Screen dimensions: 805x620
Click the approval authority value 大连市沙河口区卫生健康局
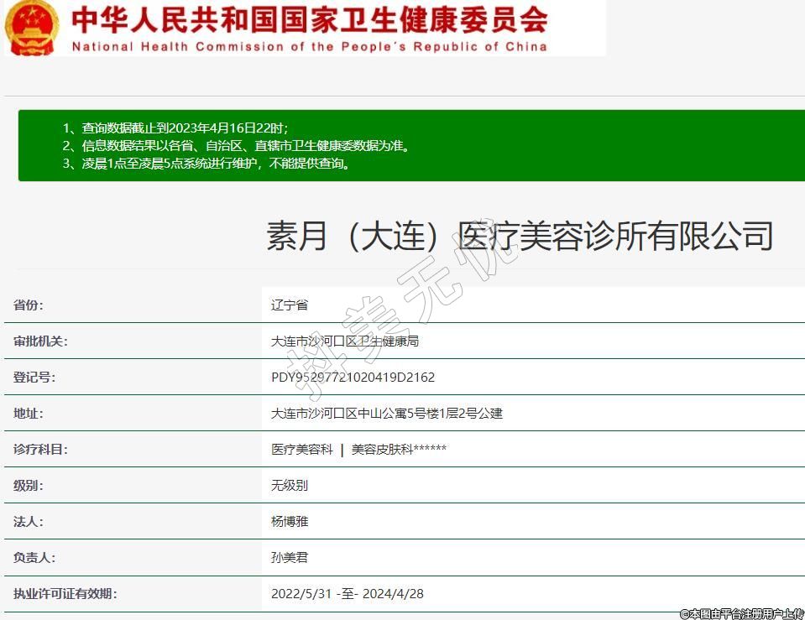click(x=345, y=341)
